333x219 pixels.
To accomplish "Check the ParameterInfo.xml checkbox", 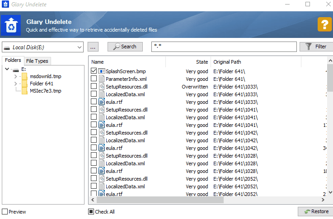I will tap(94, 78).
